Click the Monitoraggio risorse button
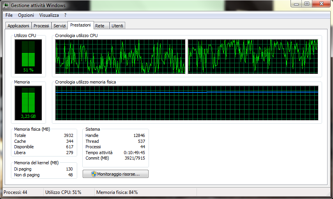333x199 pixels. (115, 174)
